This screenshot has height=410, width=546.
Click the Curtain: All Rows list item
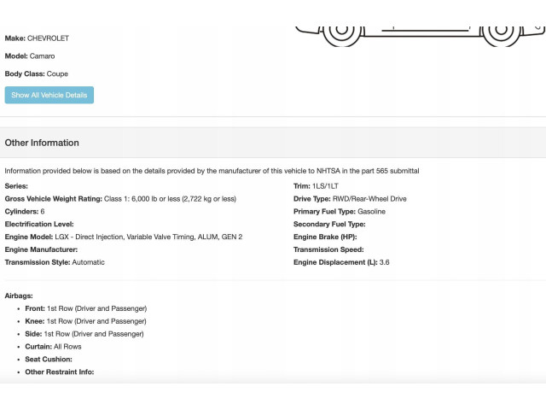click(53, 346)
